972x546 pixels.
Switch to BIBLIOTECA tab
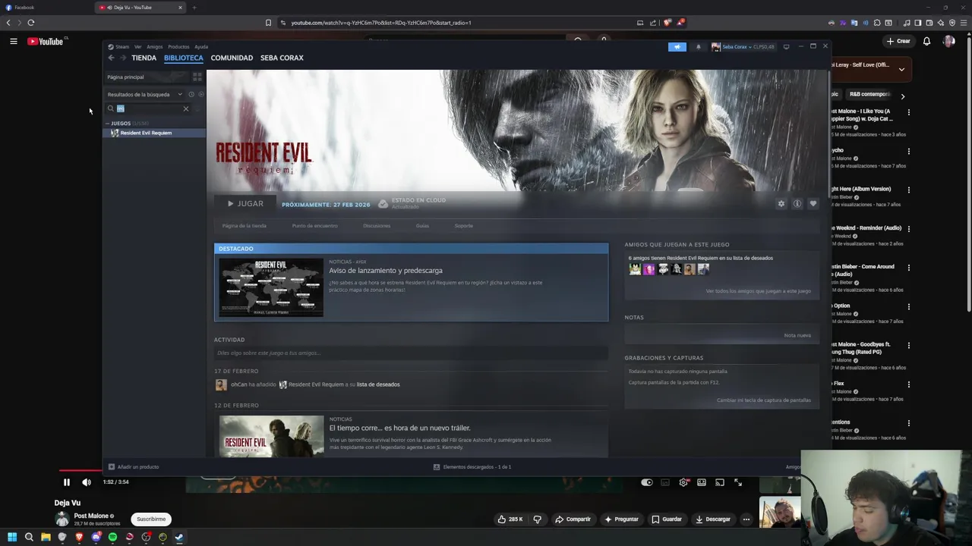click(184, 58)
